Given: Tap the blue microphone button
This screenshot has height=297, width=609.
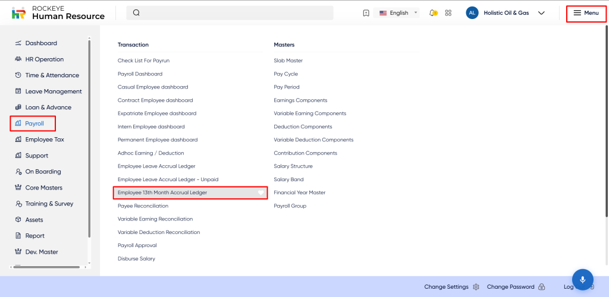Looking at the screenshot, I should pyautogui.click(x=582, y=279).
